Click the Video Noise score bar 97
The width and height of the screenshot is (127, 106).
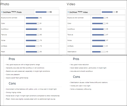[x=99, y=40]
